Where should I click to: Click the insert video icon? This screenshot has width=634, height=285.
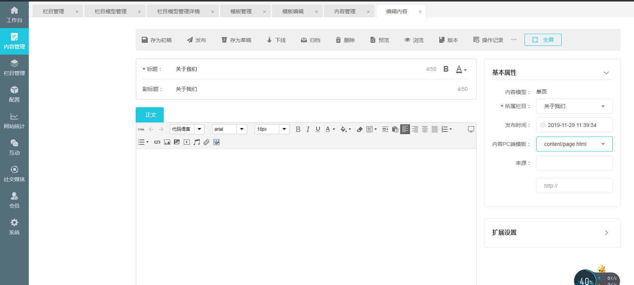[x=187, y=142]
